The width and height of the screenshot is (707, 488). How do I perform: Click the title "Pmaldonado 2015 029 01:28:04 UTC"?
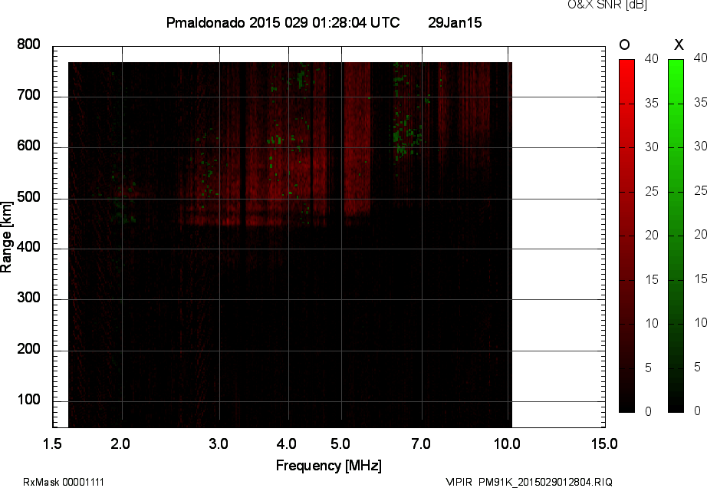pyautogui.click(x=283, y=22)
